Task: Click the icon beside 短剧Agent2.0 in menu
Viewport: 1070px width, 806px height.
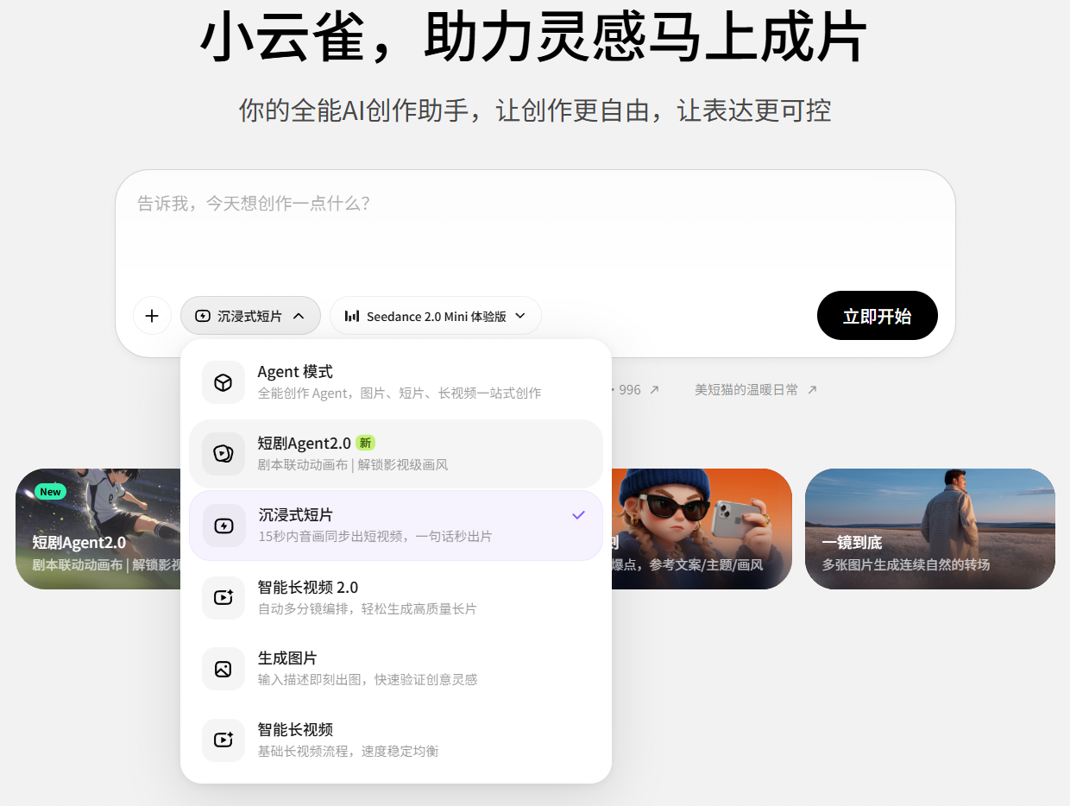Action: pyautogui.click(x=223, y=454)
